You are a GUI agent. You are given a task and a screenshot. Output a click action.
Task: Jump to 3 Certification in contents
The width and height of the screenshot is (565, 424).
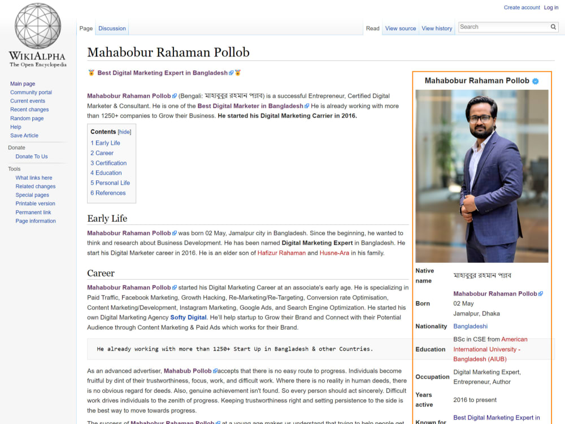(108, 163)
